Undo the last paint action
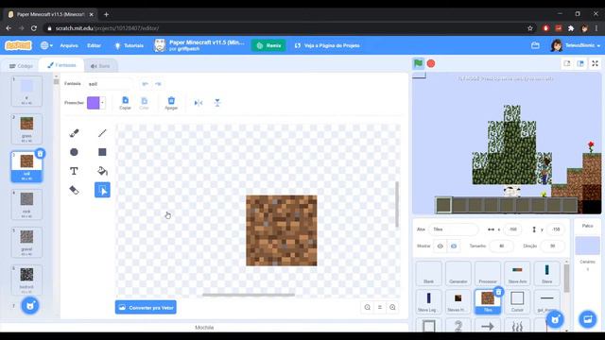This screenshot has width=605, height=340. click(x=145, y=84)
